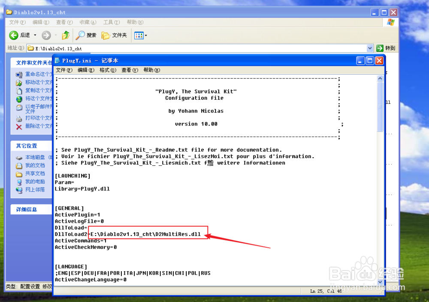Expand the address bar dropdown list
The image size is (429, 302).
[x=370, y=48]
